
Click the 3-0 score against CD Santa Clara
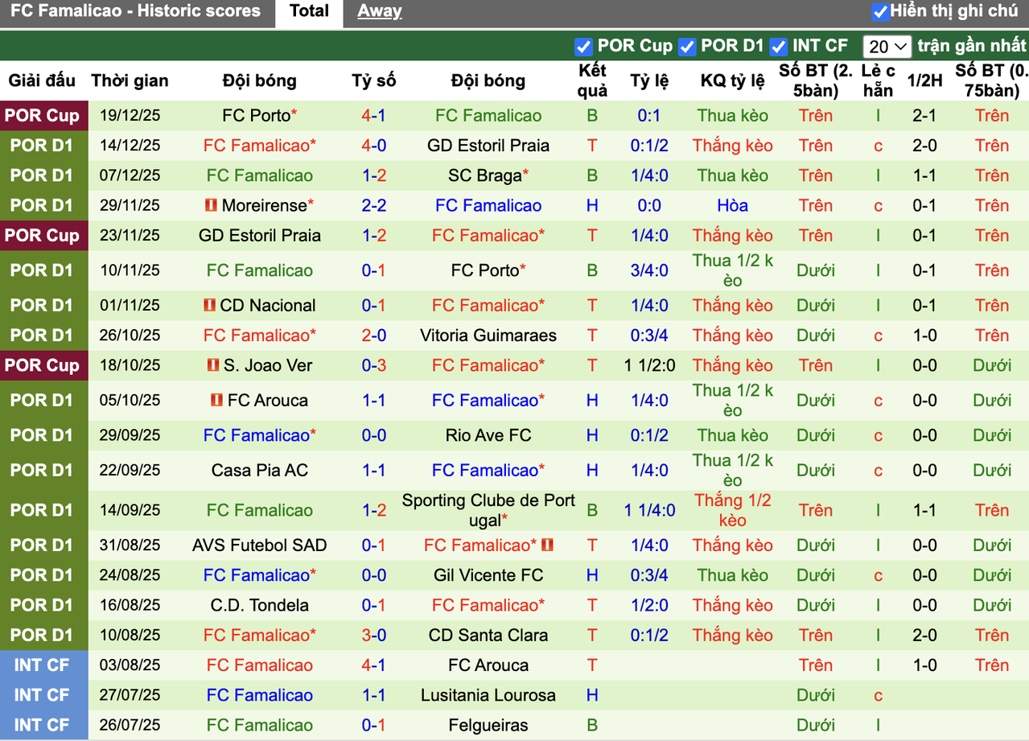(x=374, y=636)
